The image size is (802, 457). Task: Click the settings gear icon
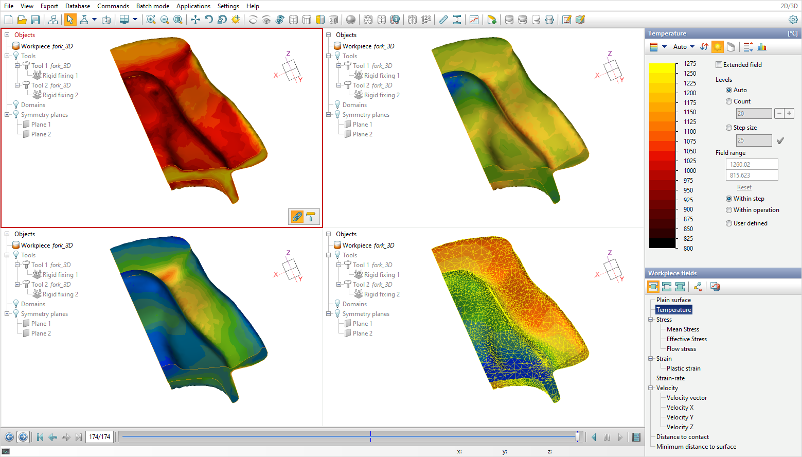tap(793, 20)
